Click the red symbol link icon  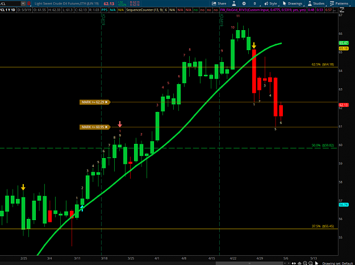(29, 3)
